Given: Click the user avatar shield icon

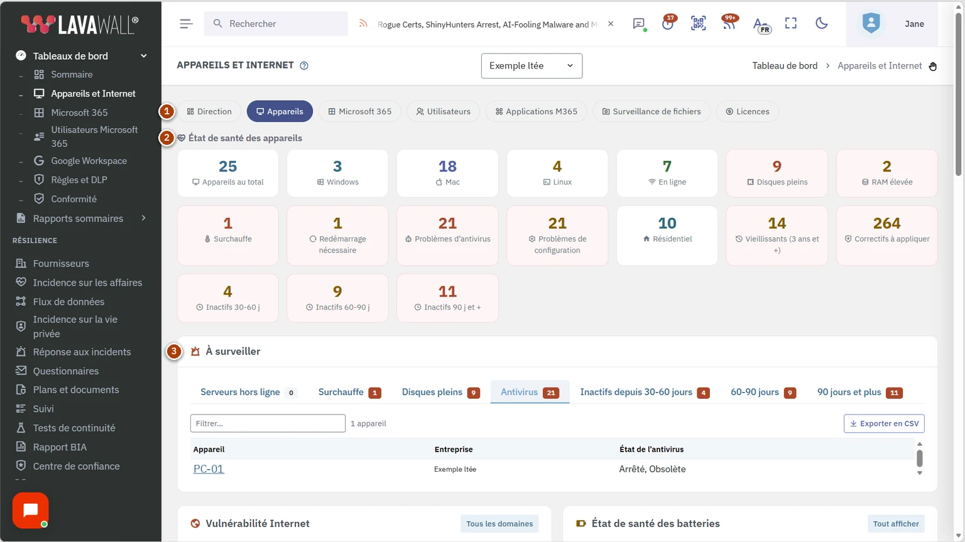Looking at the screenshot, I should [871, 23].
